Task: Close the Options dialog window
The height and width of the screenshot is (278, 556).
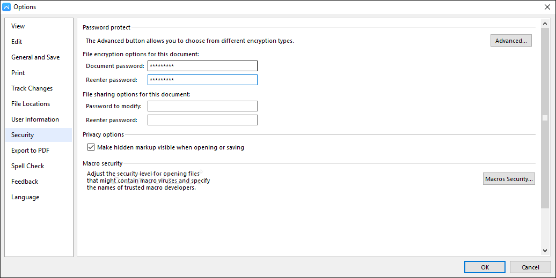Action: click(547, 7)
